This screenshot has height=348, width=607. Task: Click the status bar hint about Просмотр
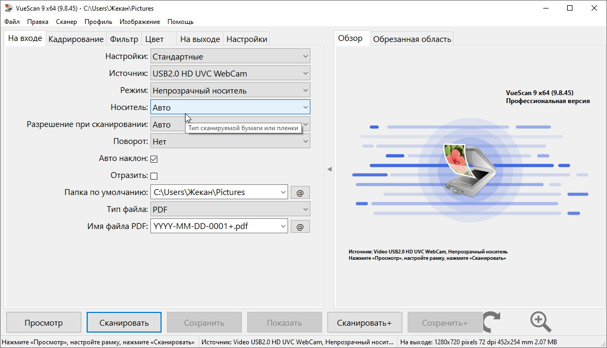coord(98,342)
